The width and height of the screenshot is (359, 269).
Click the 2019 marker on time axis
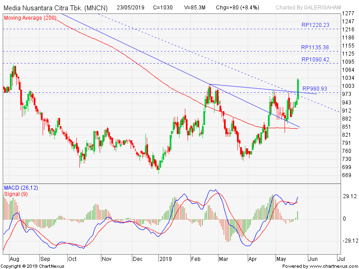coord(166,259)
